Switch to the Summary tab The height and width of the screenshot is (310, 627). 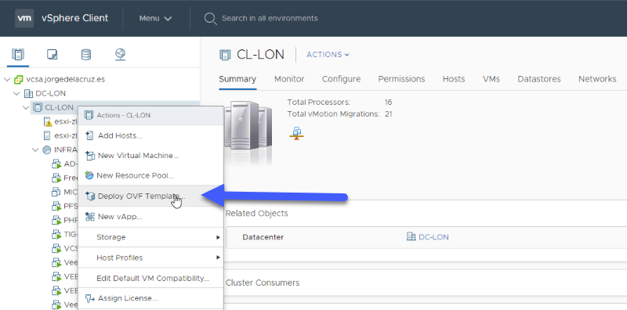click(237, 79)
